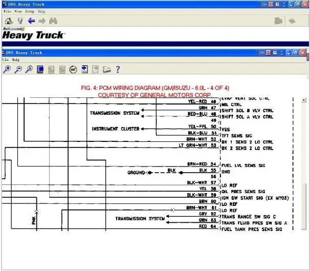Click the vertical scrollbar thumb
This screenshot has height=271, width=310.
304,206
